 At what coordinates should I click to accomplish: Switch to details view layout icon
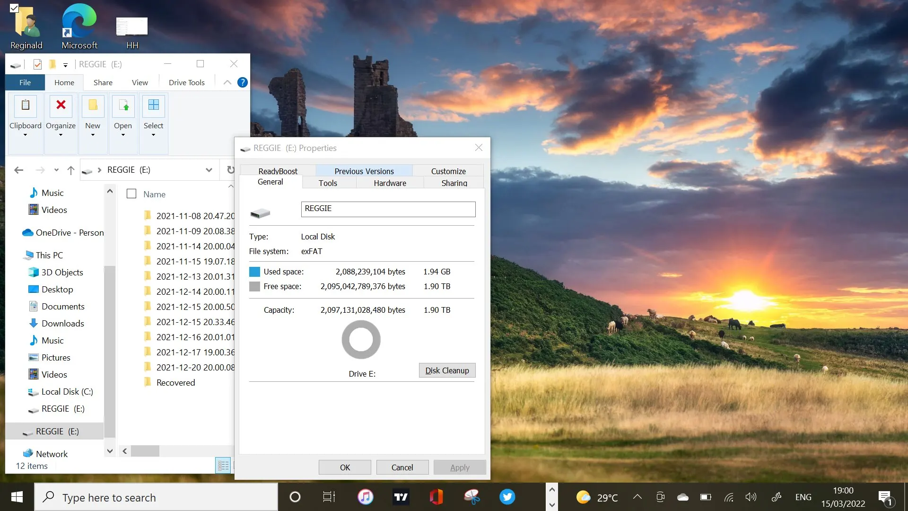coord(223,466)
